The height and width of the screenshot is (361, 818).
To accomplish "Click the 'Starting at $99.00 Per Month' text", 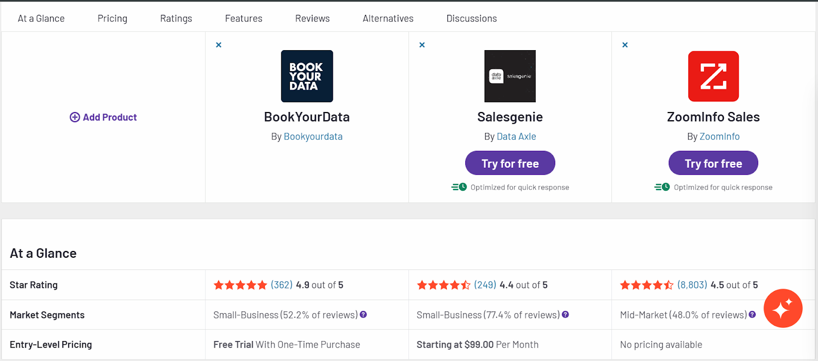I will (478, 345).
